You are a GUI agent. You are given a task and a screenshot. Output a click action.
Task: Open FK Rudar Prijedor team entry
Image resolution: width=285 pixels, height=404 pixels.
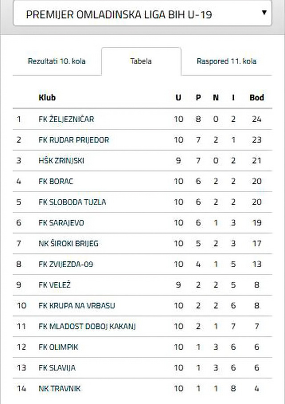pos(74,140)
